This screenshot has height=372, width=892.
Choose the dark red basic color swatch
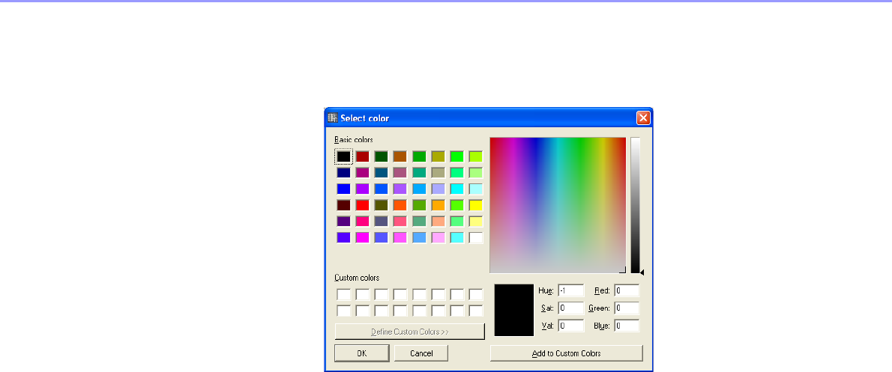(362, 156)
